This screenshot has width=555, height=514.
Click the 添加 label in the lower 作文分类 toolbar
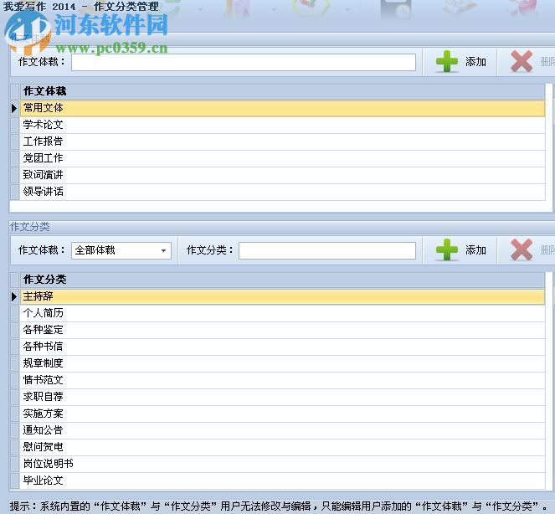coord(475,250)
